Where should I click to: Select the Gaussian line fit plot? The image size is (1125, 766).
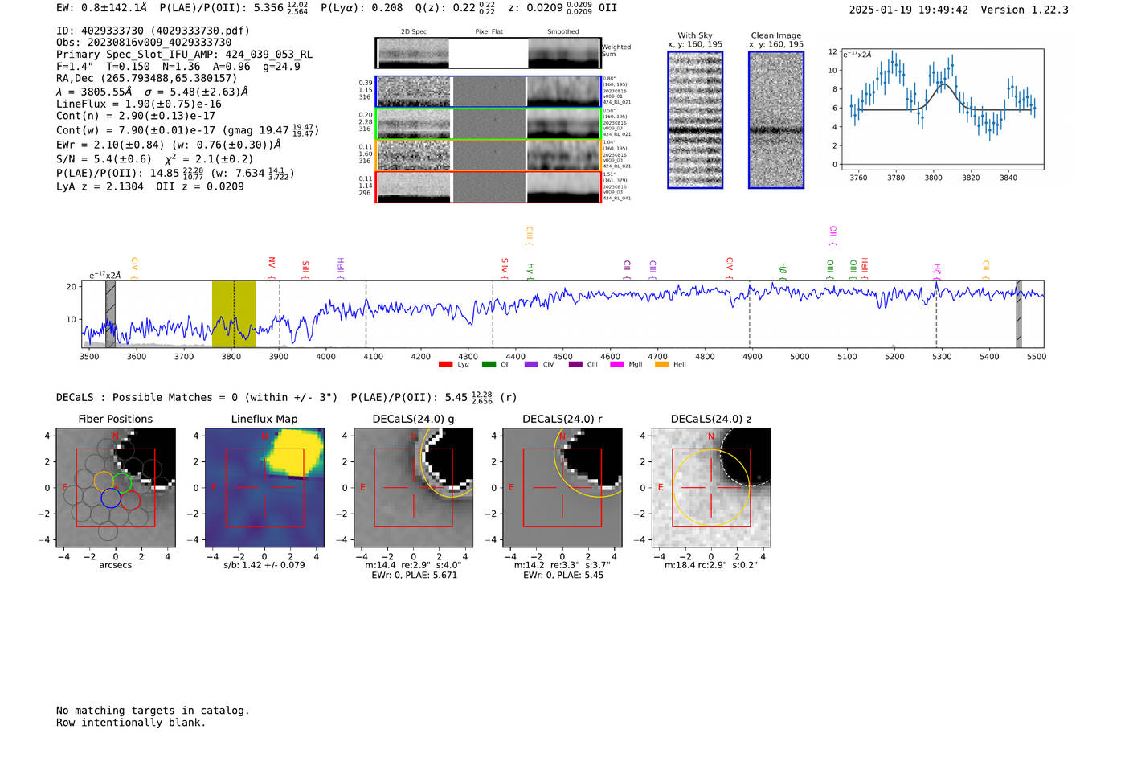(x=942, y=109)
